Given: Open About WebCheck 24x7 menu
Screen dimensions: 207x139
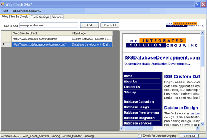Looking at the screenshot, I should tap(27, 11).
